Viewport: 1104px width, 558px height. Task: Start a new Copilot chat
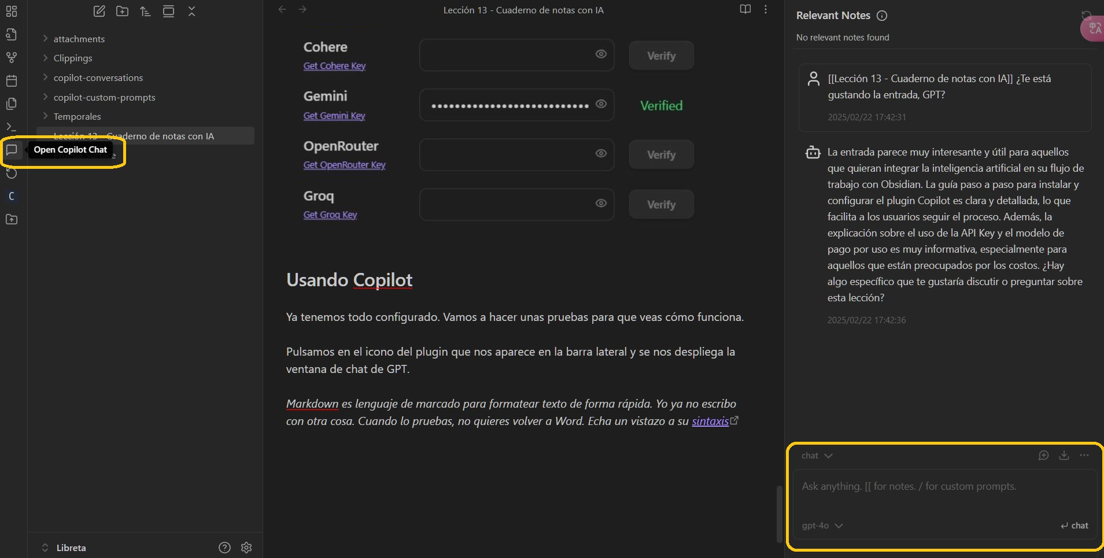pyautogui.click(x=1043, y=456)
